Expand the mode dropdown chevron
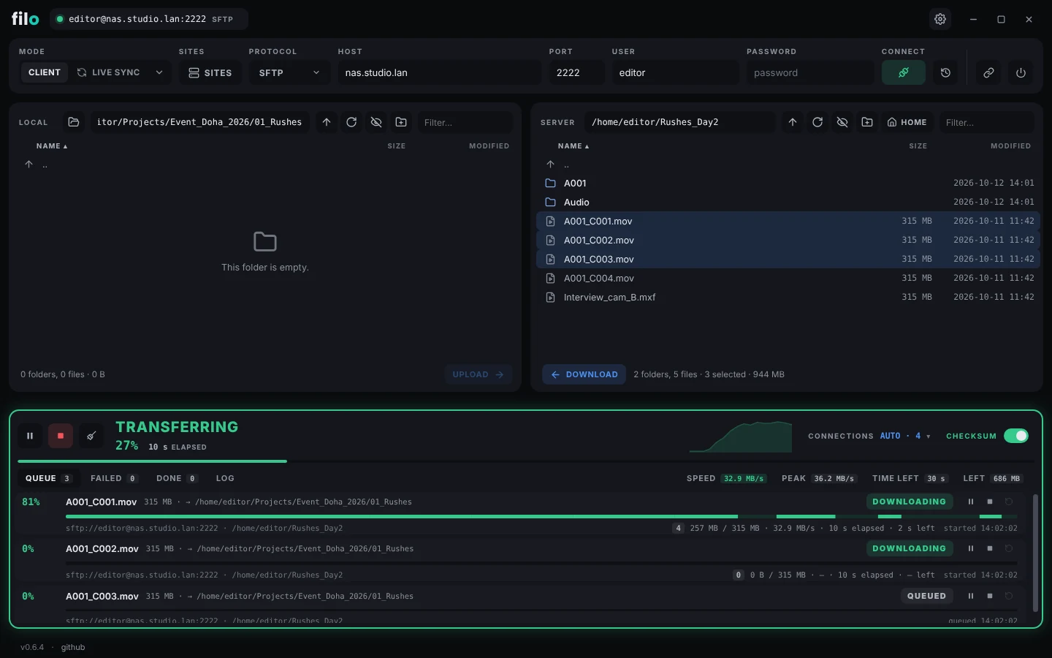1052x658 pixels. [159, 72]
